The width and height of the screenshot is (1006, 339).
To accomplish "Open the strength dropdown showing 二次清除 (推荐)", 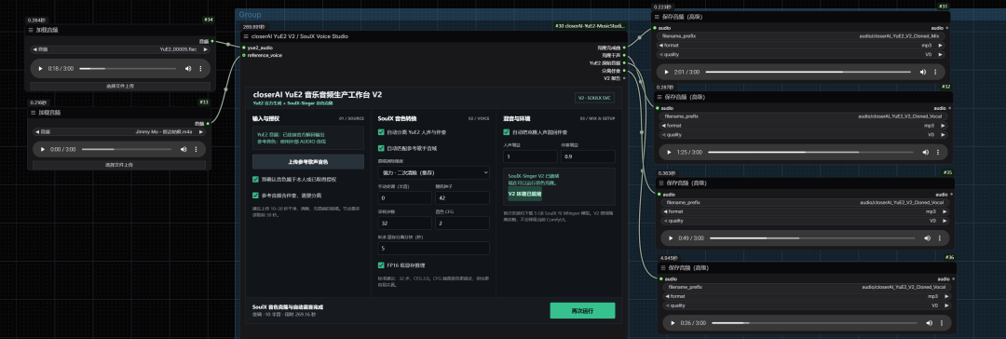I will pyautogui.click(x=434, y=172).
